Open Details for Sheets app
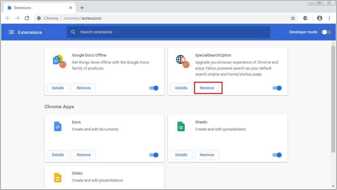The image size is (337, 190). click(x=181, y=155)
